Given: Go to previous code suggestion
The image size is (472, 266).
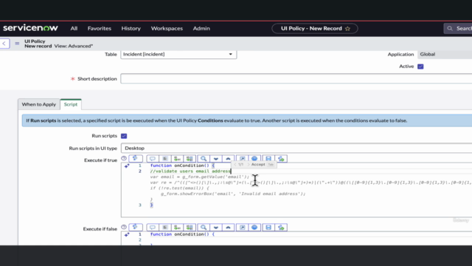Looking at the screenshot, I should 235,165.
